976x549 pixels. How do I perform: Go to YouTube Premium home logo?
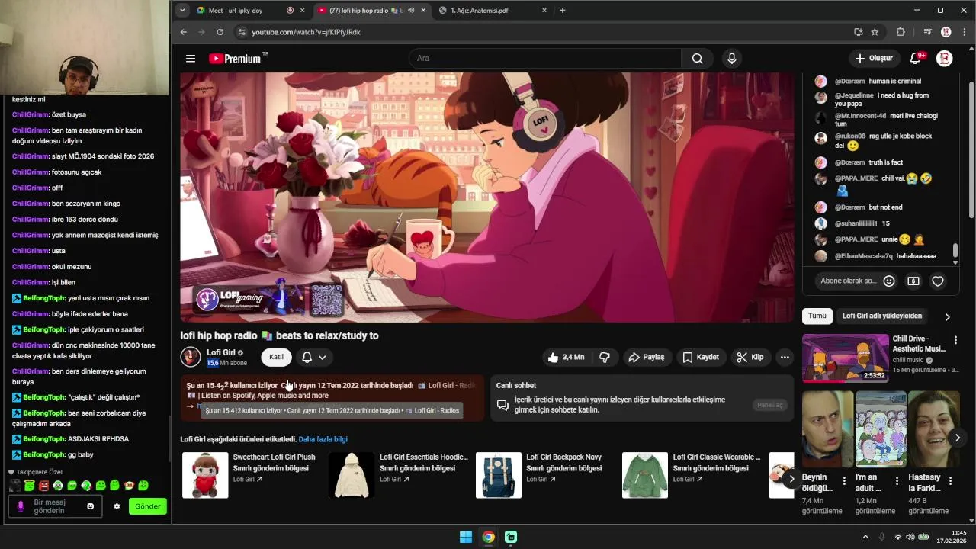click(235, 59)
